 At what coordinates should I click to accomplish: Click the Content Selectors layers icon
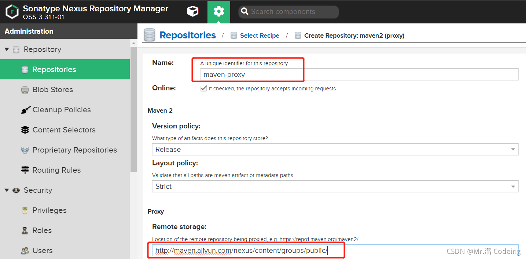coord(25,130)
